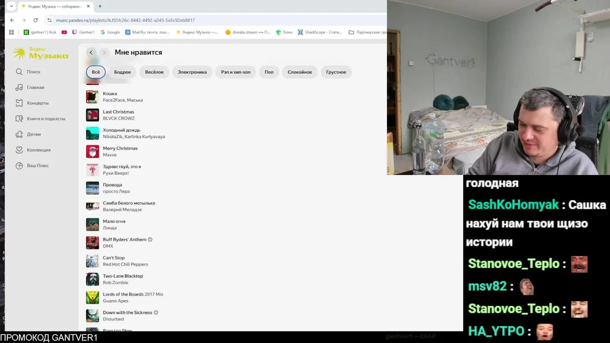The width and height of the screenshot is (610, 343).
Task: Click the Яндекс Музыка logo
Action: (x=41, y=53)
